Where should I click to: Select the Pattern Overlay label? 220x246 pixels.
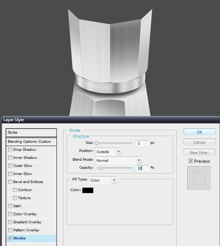[26, 230]
